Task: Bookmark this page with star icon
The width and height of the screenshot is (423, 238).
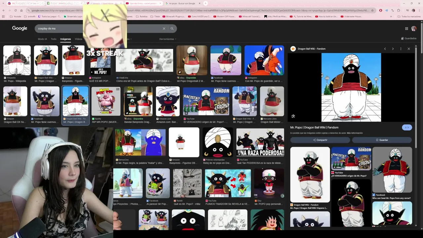Action: tap(372, 10)
